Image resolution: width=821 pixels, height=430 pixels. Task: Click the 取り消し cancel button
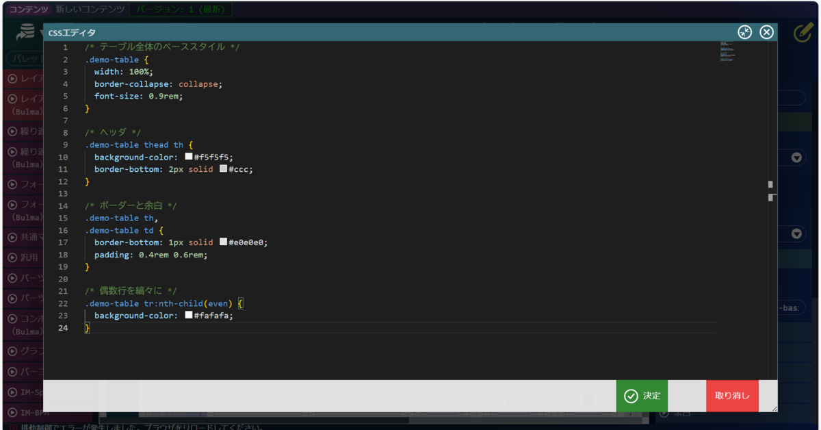732,396
